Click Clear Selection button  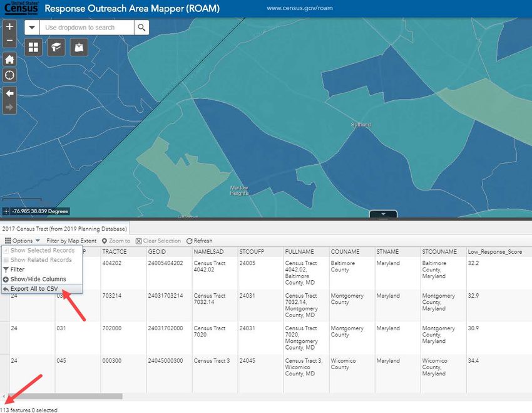click(158, 241)
